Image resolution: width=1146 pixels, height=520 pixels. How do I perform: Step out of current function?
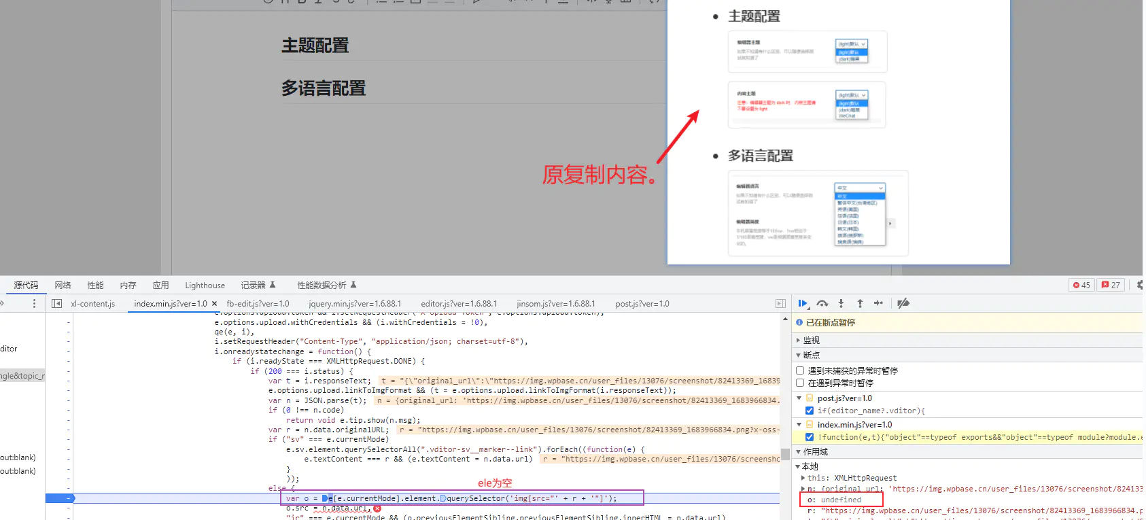click(860, 303)
